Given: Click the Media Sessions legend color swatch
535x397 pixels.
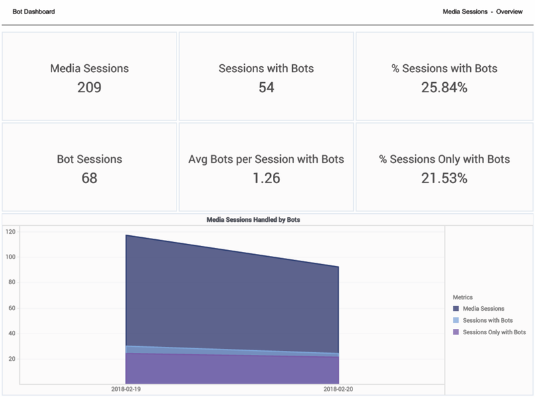Looking at the screenshot, I should click(x=456, y=309).
